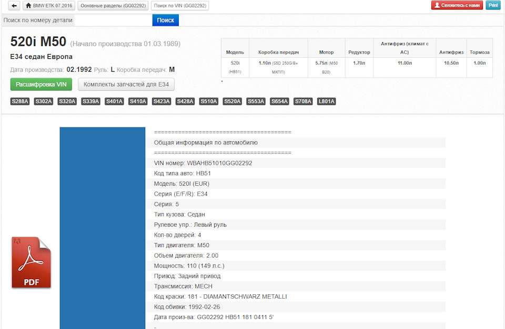
Task: Click the 10.50л antifreeze value
Action: coord(451,63)
